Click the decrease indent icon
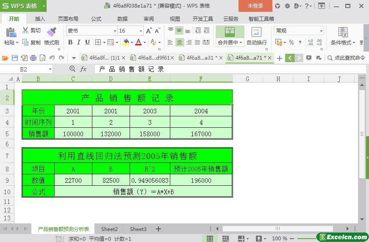 [198, 30]
